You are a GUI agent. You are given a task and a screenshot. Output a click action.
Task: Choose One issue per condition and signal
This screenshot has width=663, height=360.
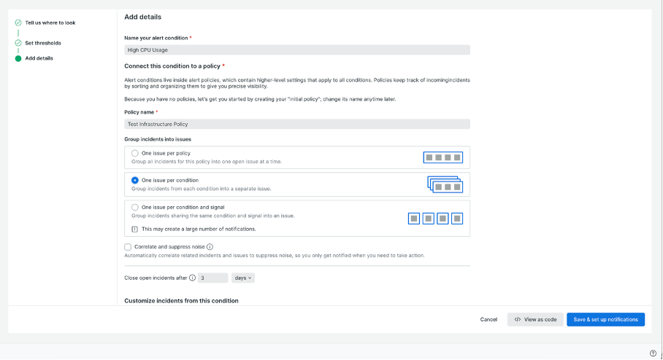tap(135, 207)
